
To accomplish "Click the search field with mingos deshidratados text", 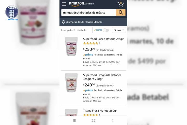I will (89, 12).
